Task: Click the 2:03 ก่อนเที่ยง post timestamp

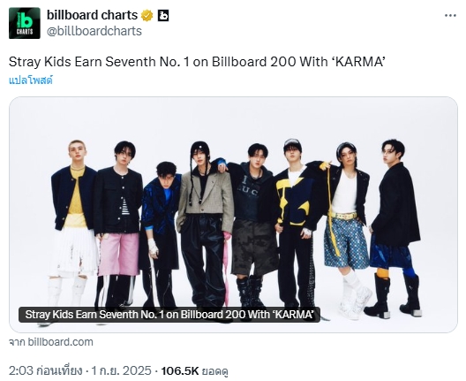Action: (45, 371)
